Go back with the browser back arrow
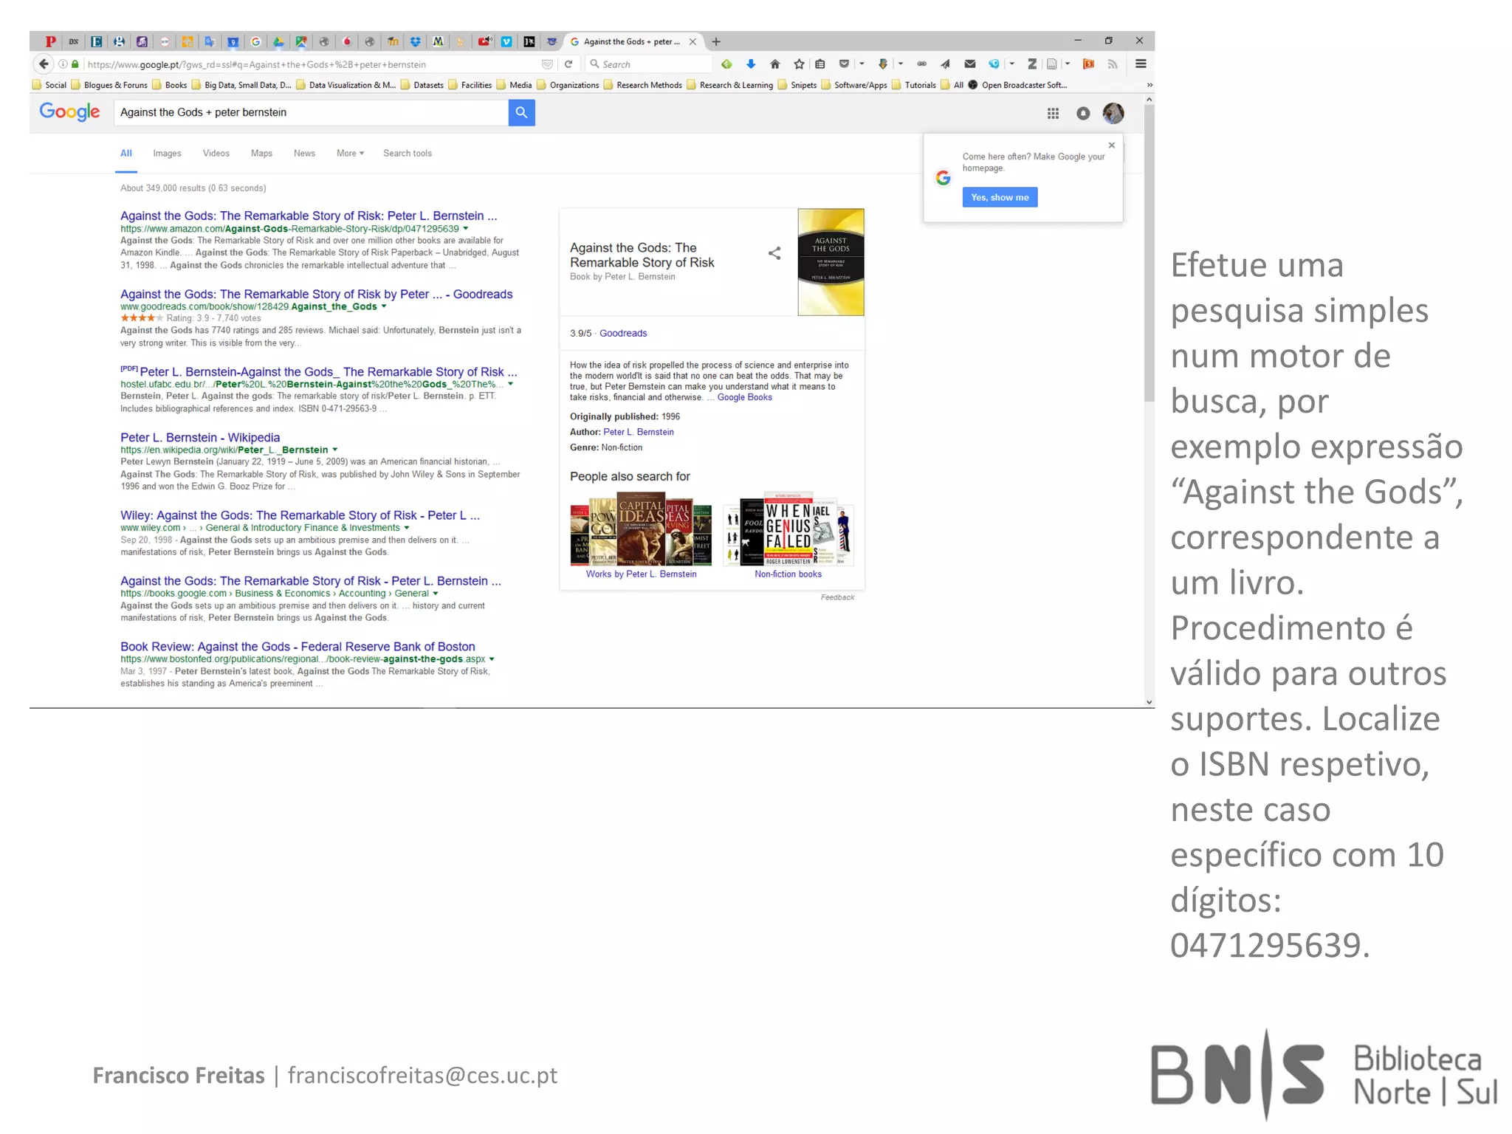Viewport: 1512px width, 1134px height. click(44, 64)
